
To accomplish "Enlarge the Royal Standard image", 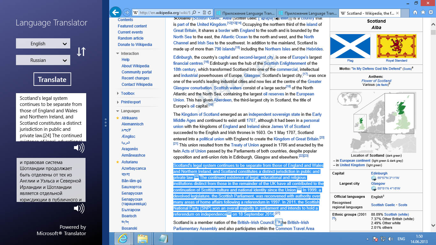I will (x=396, y=46).
